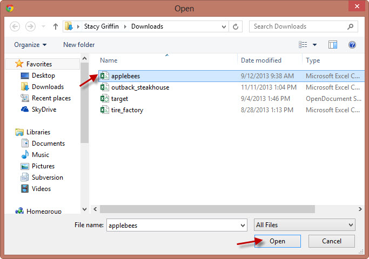Click the SkyDrive cloud icon
Image resolution: width=369 pixels, height=259 pixels.
25,110
